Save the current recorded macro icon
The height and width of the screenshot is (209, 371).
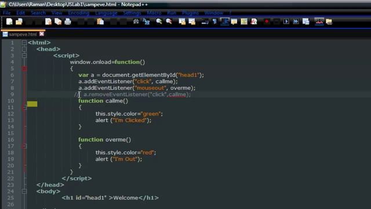tap(305, 21)
